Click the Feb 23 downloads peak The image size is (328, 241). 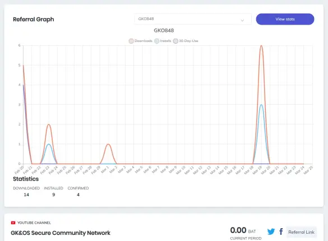tap(49, 124)
